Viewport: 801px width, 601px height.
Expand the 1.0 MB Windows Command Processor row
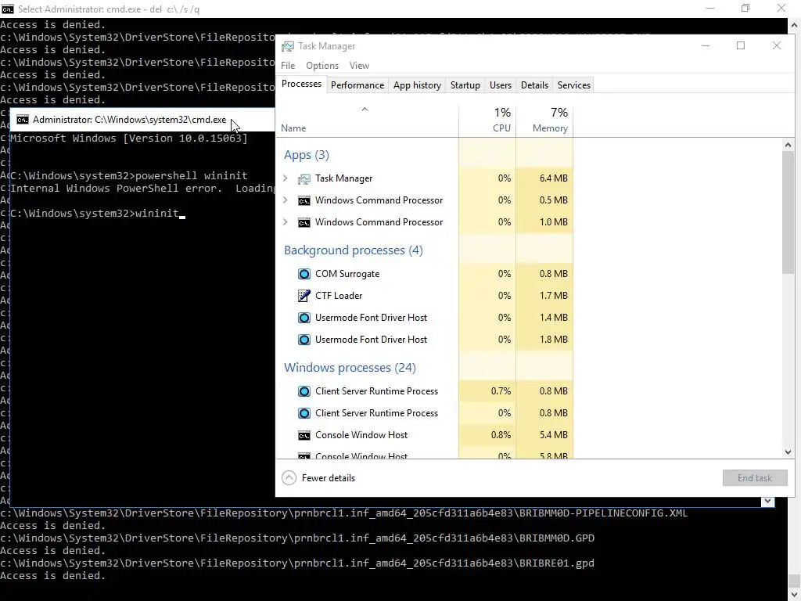[x=286, y=222]
